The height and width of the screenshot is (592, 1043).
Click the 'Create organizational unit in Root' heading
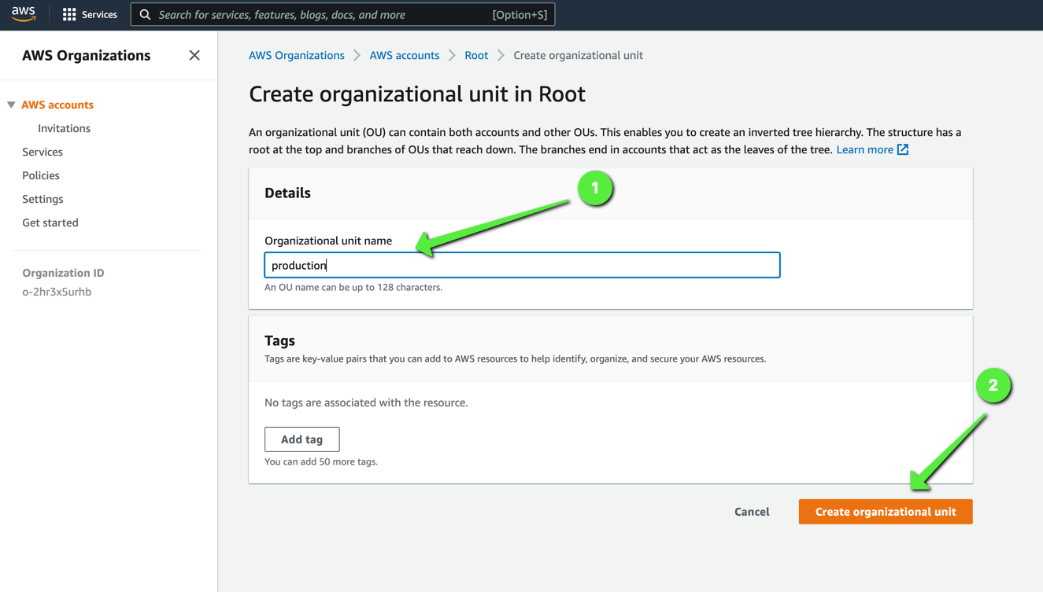[x=417, y=94]
